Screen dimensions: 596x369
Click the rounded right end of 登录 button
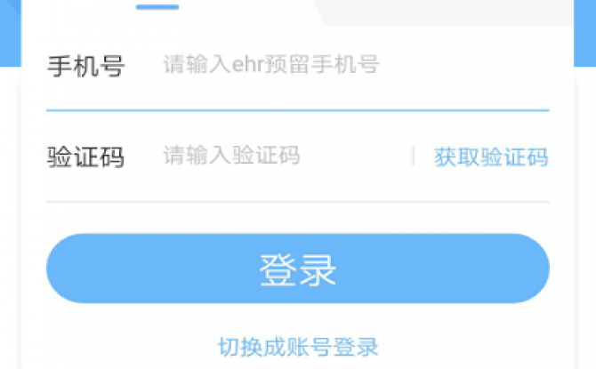pyautogui.click(x=529, y=269)
